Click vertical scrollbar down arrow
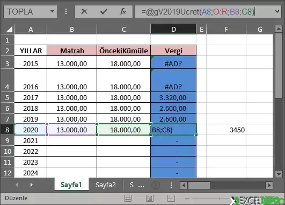Screen dimensions: 285x205 click(279, 174)
